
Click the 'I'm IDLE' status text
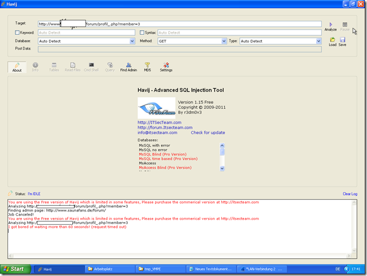click(x=34, y=194)
